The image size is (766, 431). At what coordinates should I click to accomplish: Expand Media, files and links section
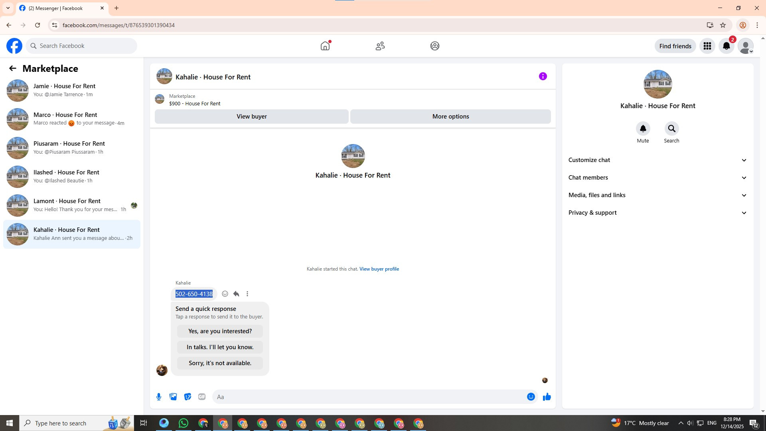[x=657, y=195]
